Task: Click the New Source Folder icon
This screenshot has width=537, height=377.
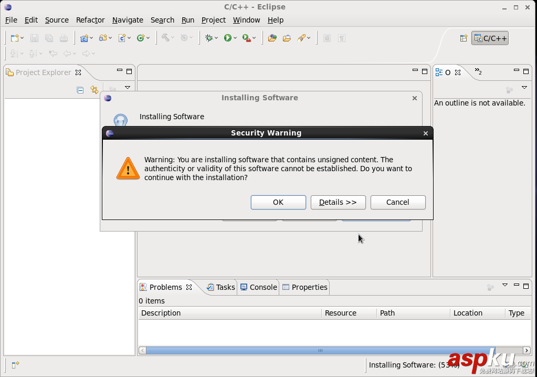Action: pyautogui.click(x=103, y=38)
